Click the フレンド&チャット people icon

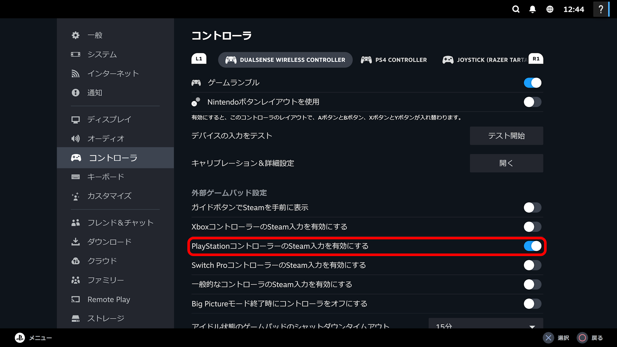pos(76,223)
